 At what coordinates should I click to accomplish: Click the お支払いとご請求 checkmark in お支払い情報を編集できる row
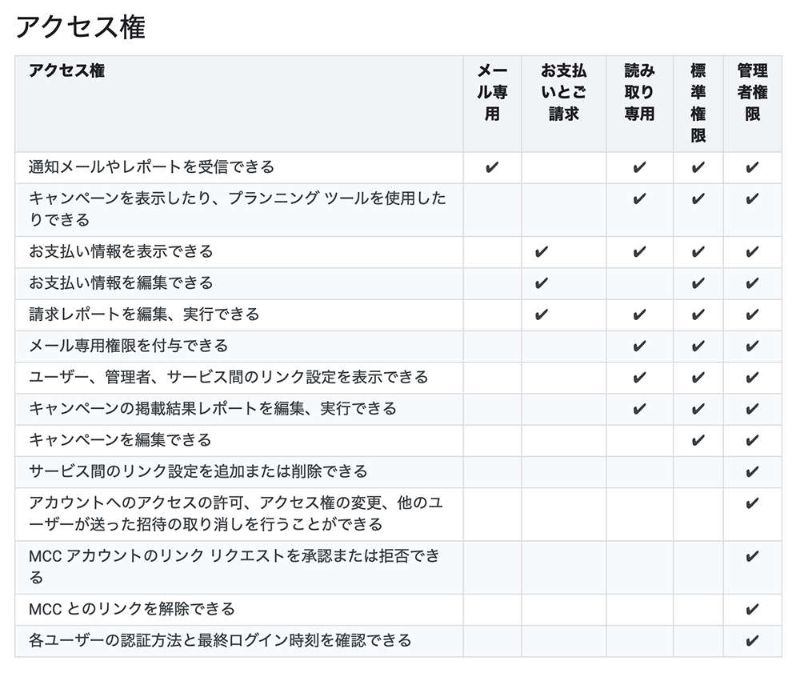click(542, 283)
